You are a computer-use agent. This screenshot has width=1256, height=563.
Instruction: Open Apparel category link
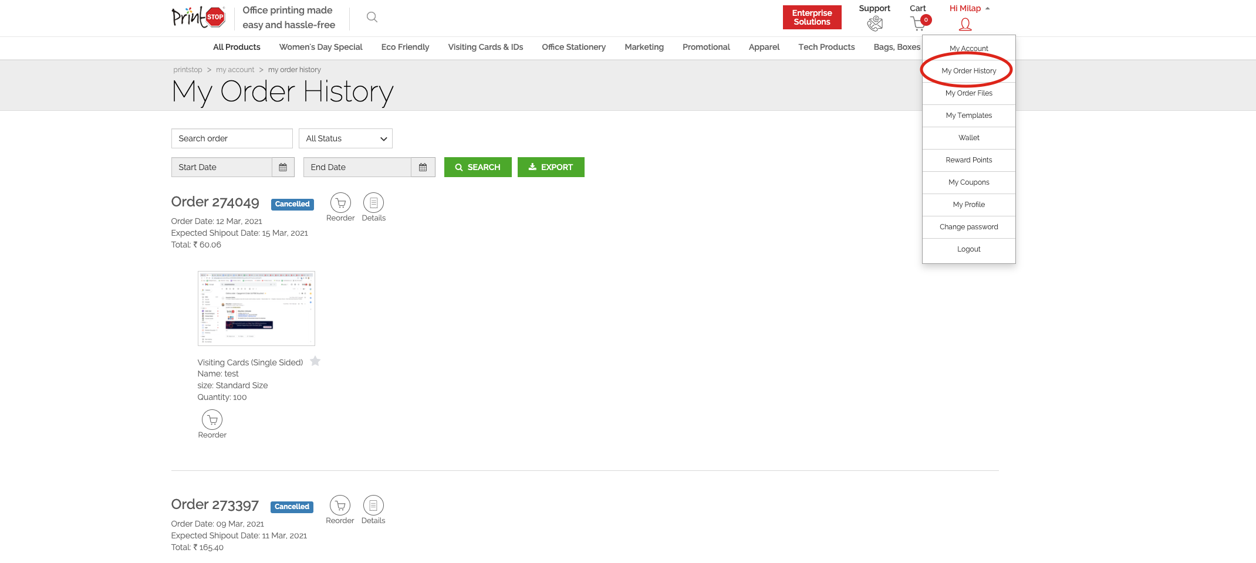pyautogui.click(x=764, y=47)
